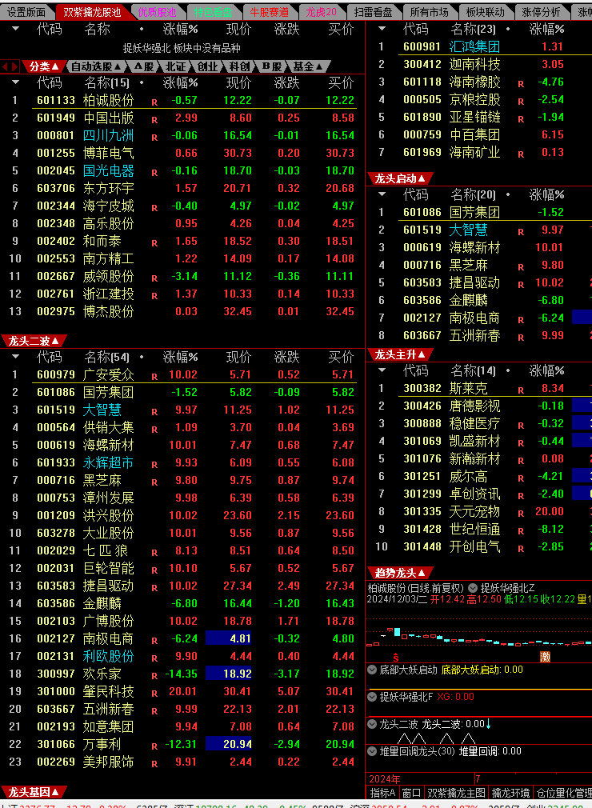Click the R marker next to 中国出版
The height and width of the screenshot is (808, 592).
154,119
